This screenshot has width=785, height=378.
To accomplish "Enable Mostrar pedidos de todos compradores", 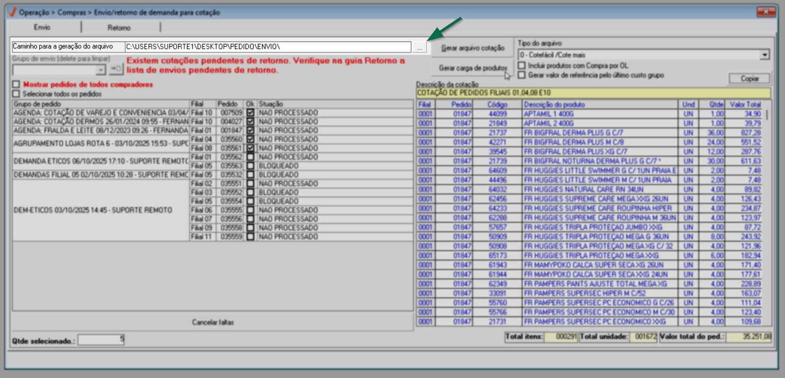I will pos(17,84).
